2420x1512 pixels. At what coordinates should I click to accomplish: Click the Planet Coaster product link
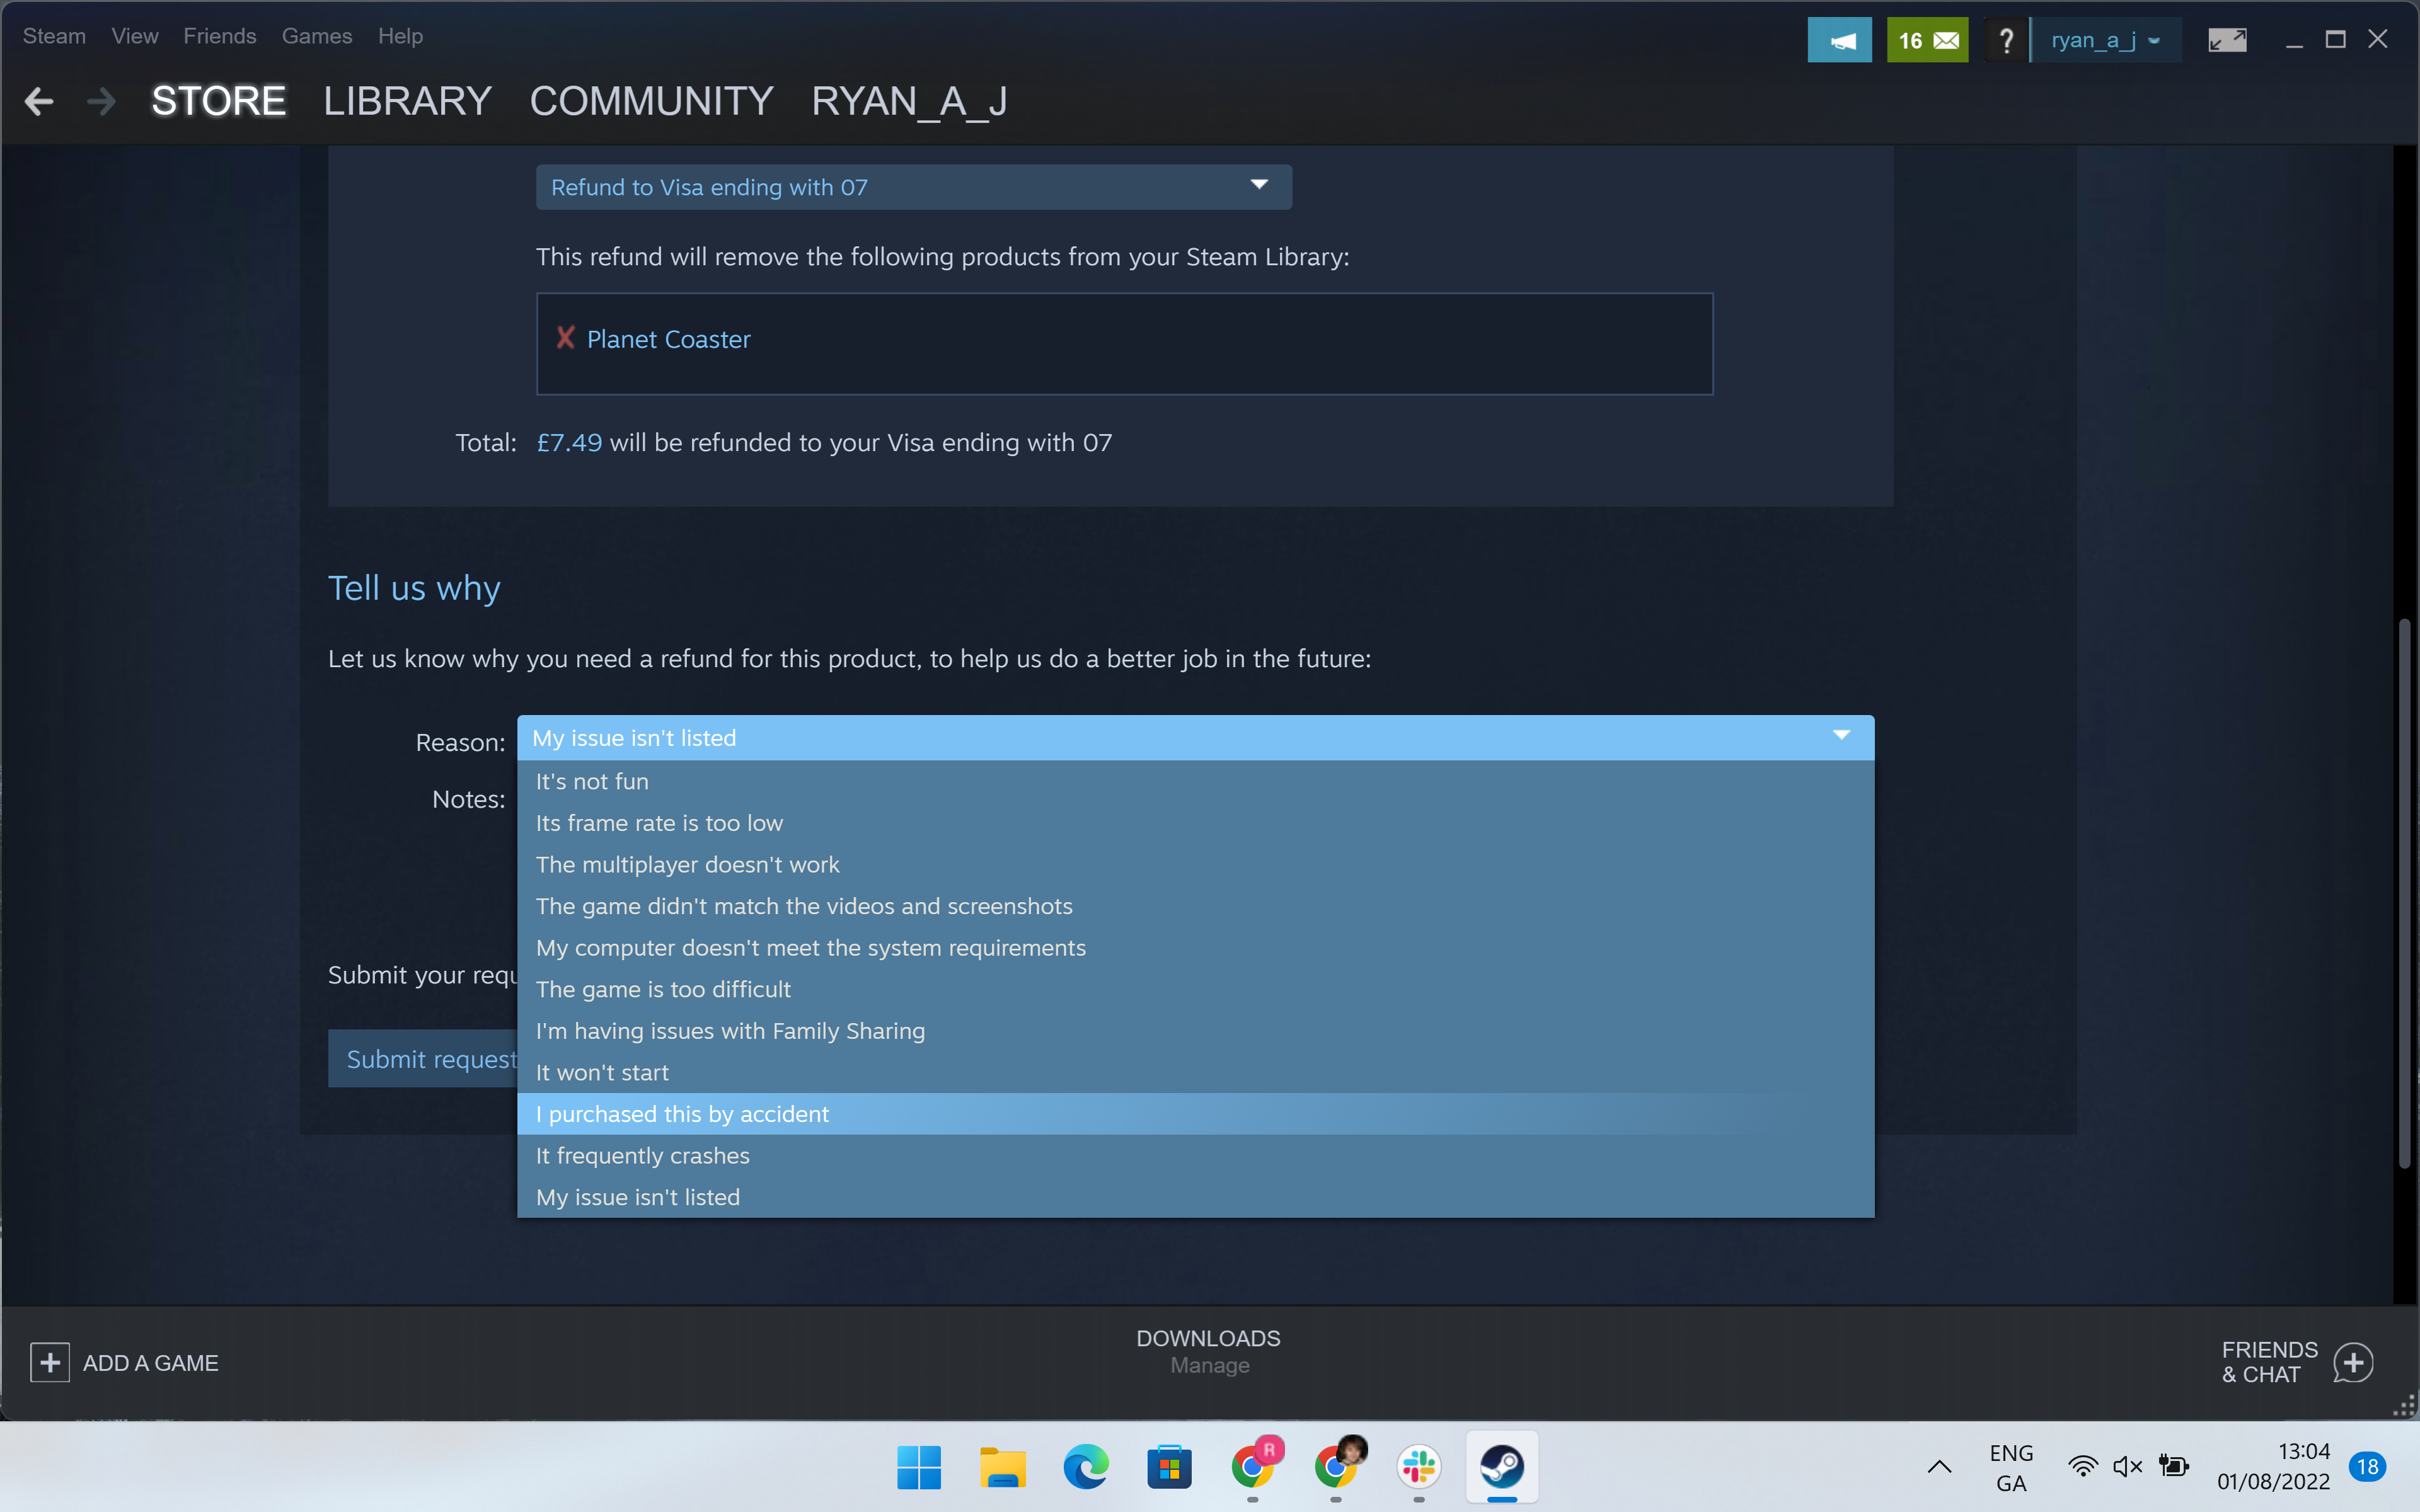pyautogui.click(x=668, y=339)
